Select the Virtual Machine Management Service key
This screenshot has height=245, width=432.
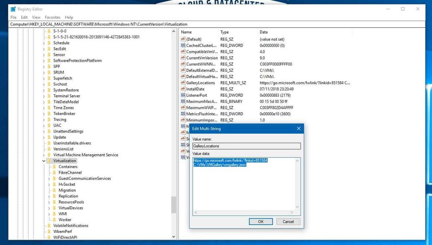[x=86, y=155]
